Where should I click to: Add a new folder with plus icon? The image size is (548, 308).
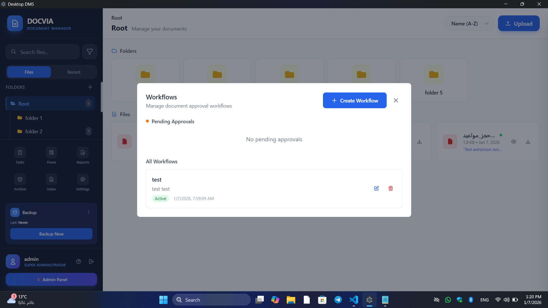pyautogui.click(x=90, y=87)
